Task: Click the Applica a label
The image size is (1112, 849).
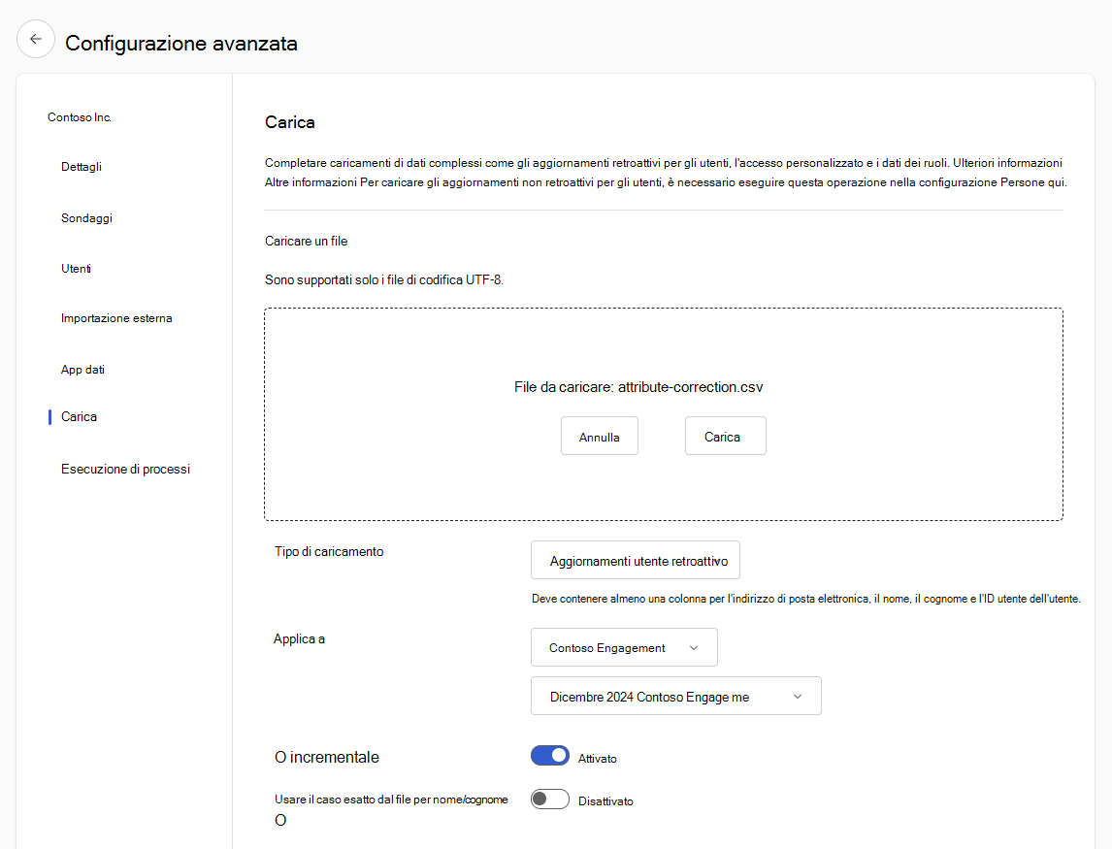Action: point(299,638)
